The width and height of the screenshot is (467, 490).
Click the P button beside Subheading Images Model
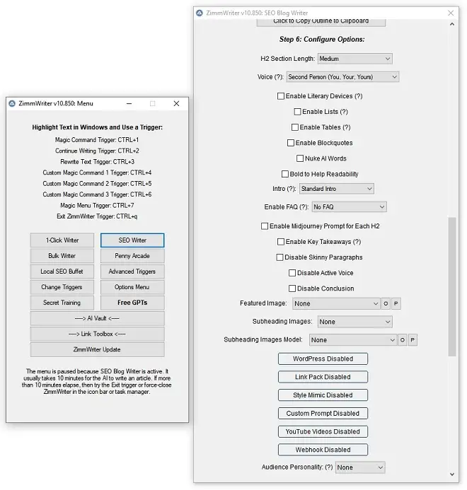(x=413, y=339)
